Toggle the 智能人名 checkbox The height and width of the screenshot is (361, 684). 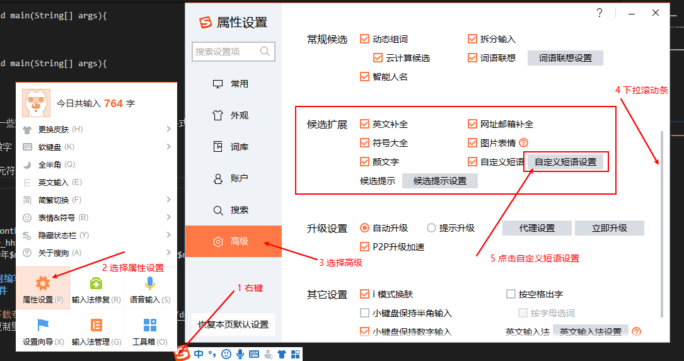click(x=364, y=76)
